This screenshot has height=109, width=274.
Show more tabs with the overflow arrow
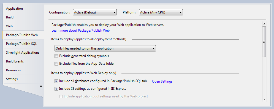41,86
